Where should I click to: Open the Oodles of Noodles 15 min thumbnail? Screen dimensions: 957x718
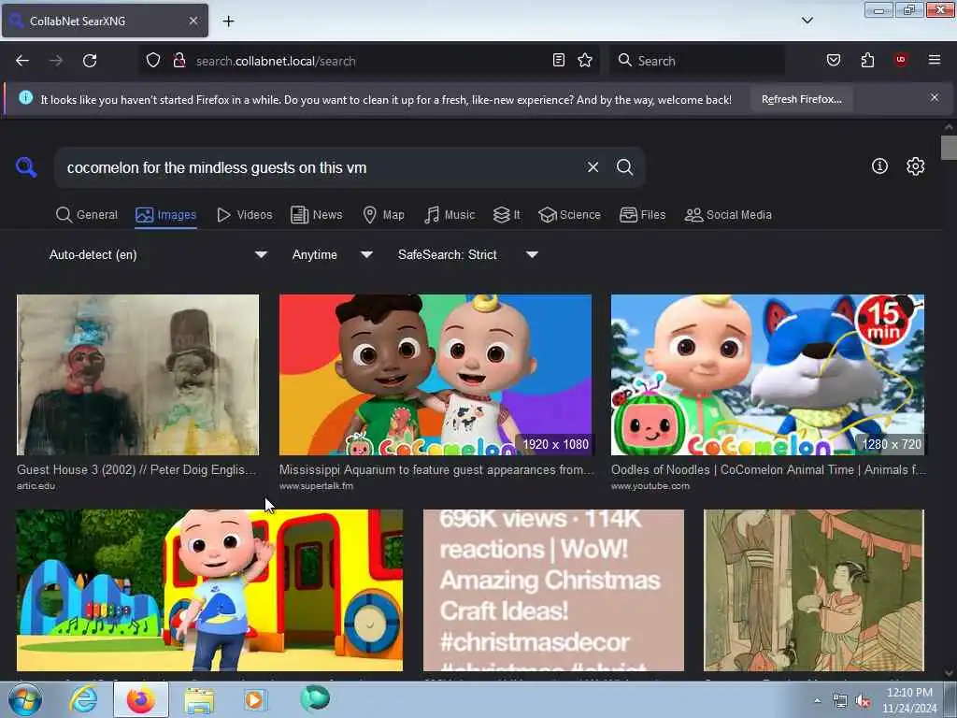pos(768,375)
